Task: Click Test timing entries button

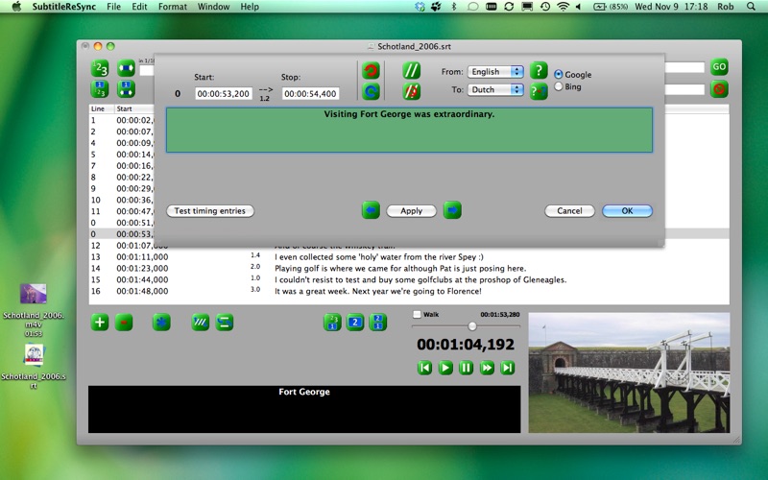Action: click(210, 210)
